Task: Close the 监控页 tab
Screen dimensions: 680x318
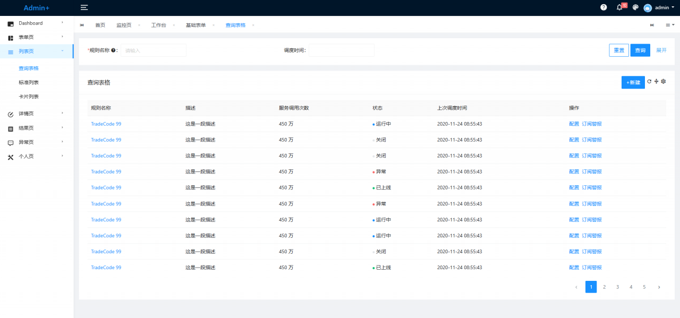Action: 139,25
